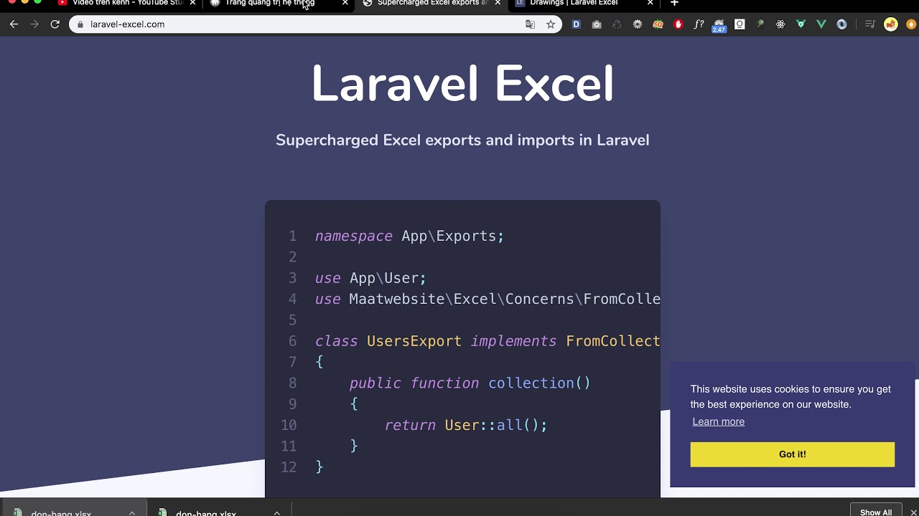Reload the laravel-excel.com page

pyautogui.click(x=55, y=24)
